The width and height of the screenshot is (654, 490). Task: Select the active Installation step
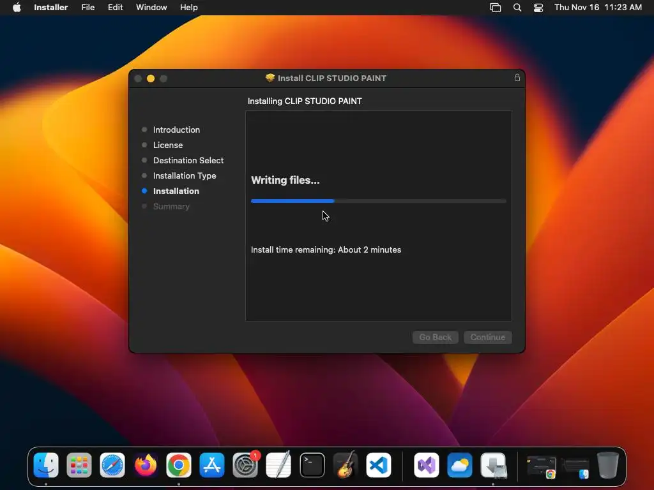point(176,191)
